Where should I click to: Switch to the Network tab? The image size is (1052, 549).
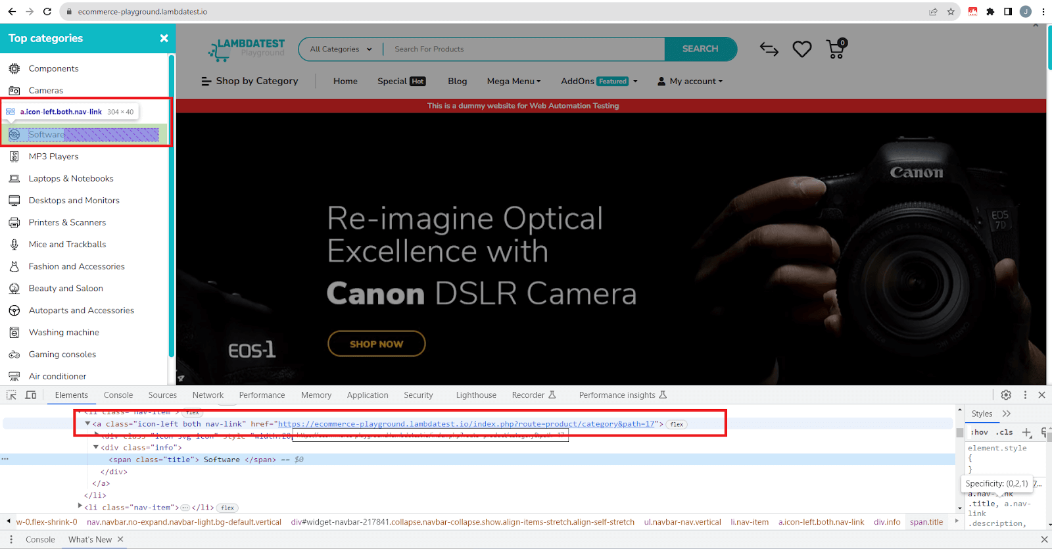(208, 395)
